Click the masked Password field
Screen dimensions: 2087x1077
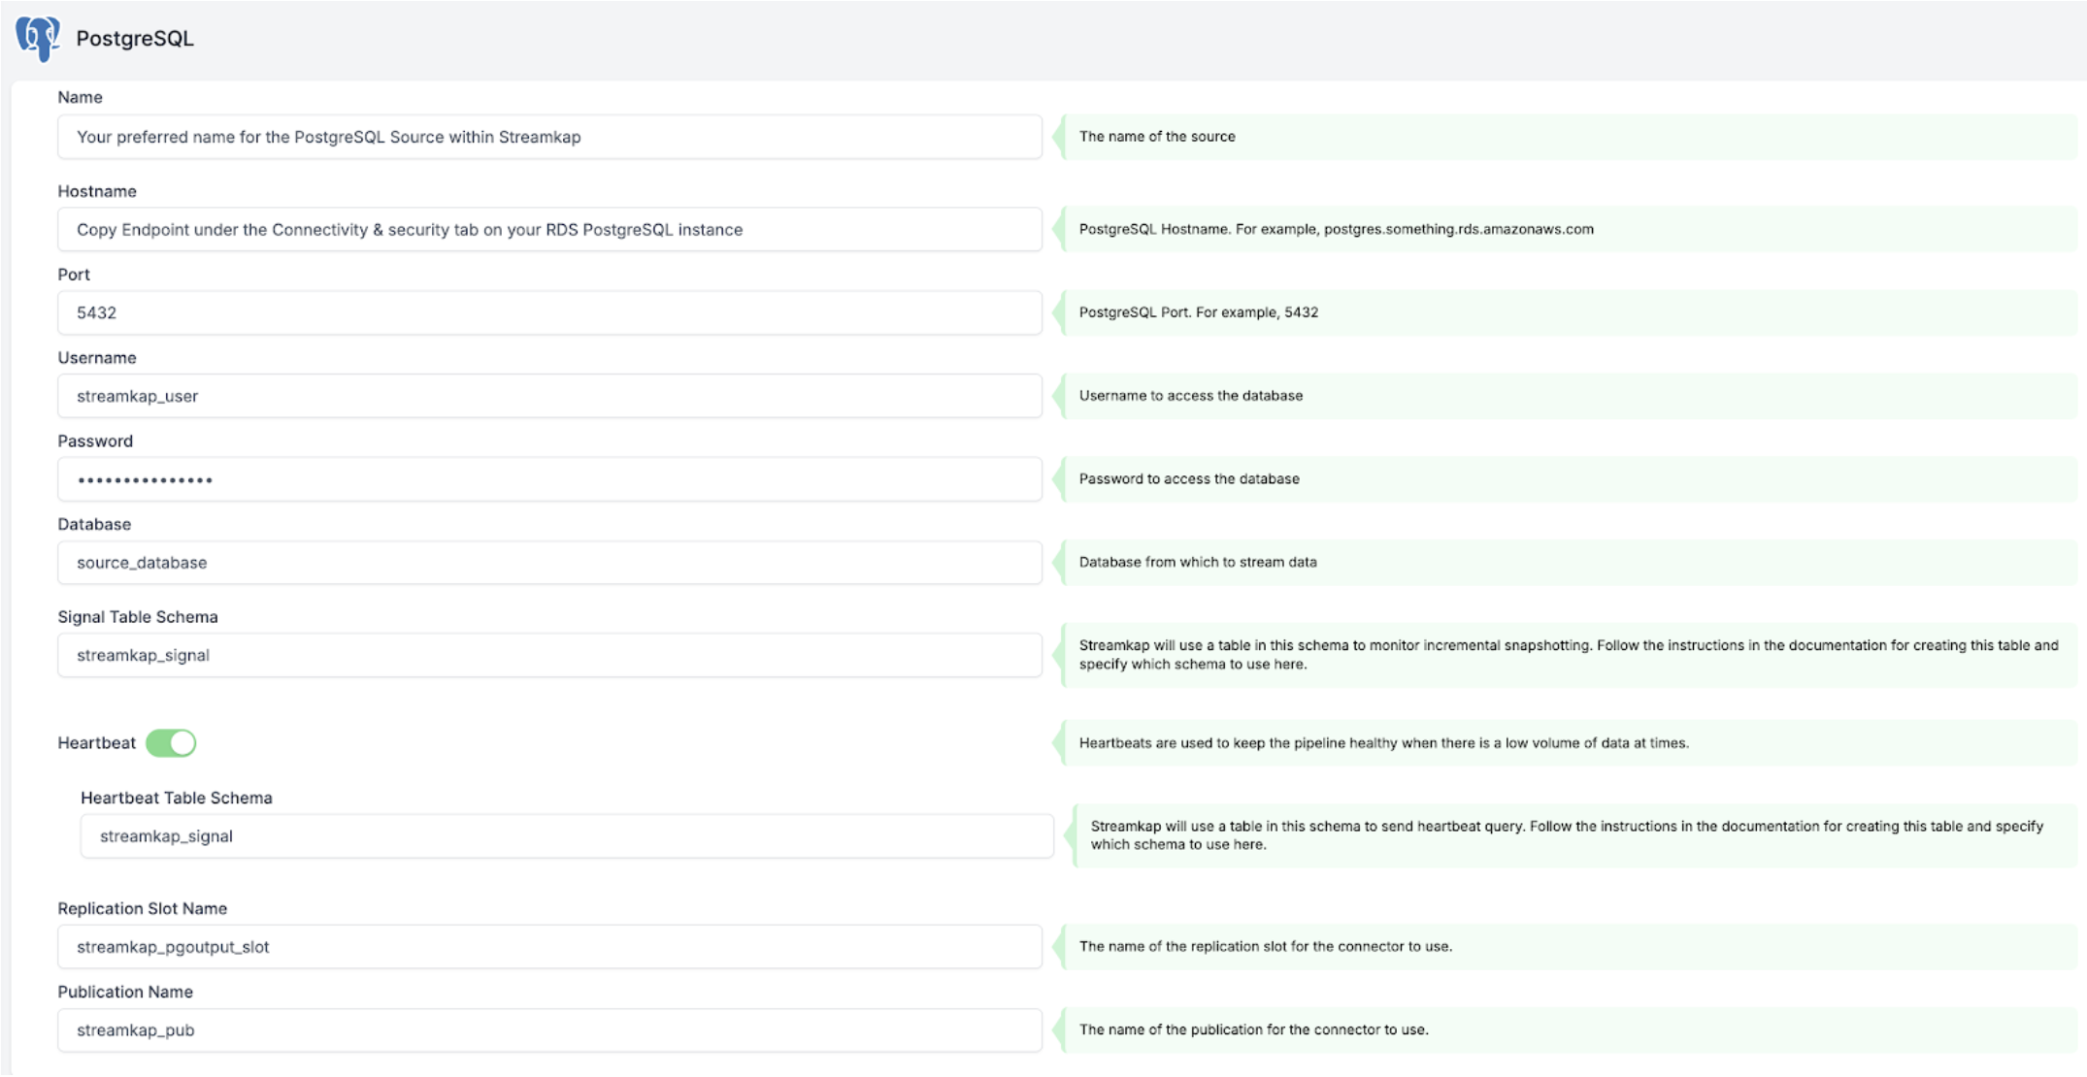point(549,479)
